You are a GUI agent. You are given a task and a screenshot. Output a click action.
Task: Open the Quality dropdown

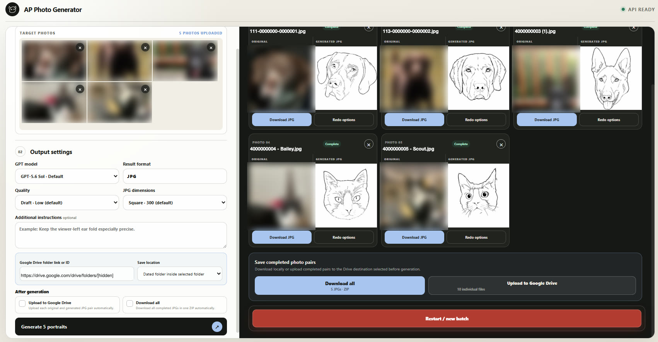(x=67, y=203)
